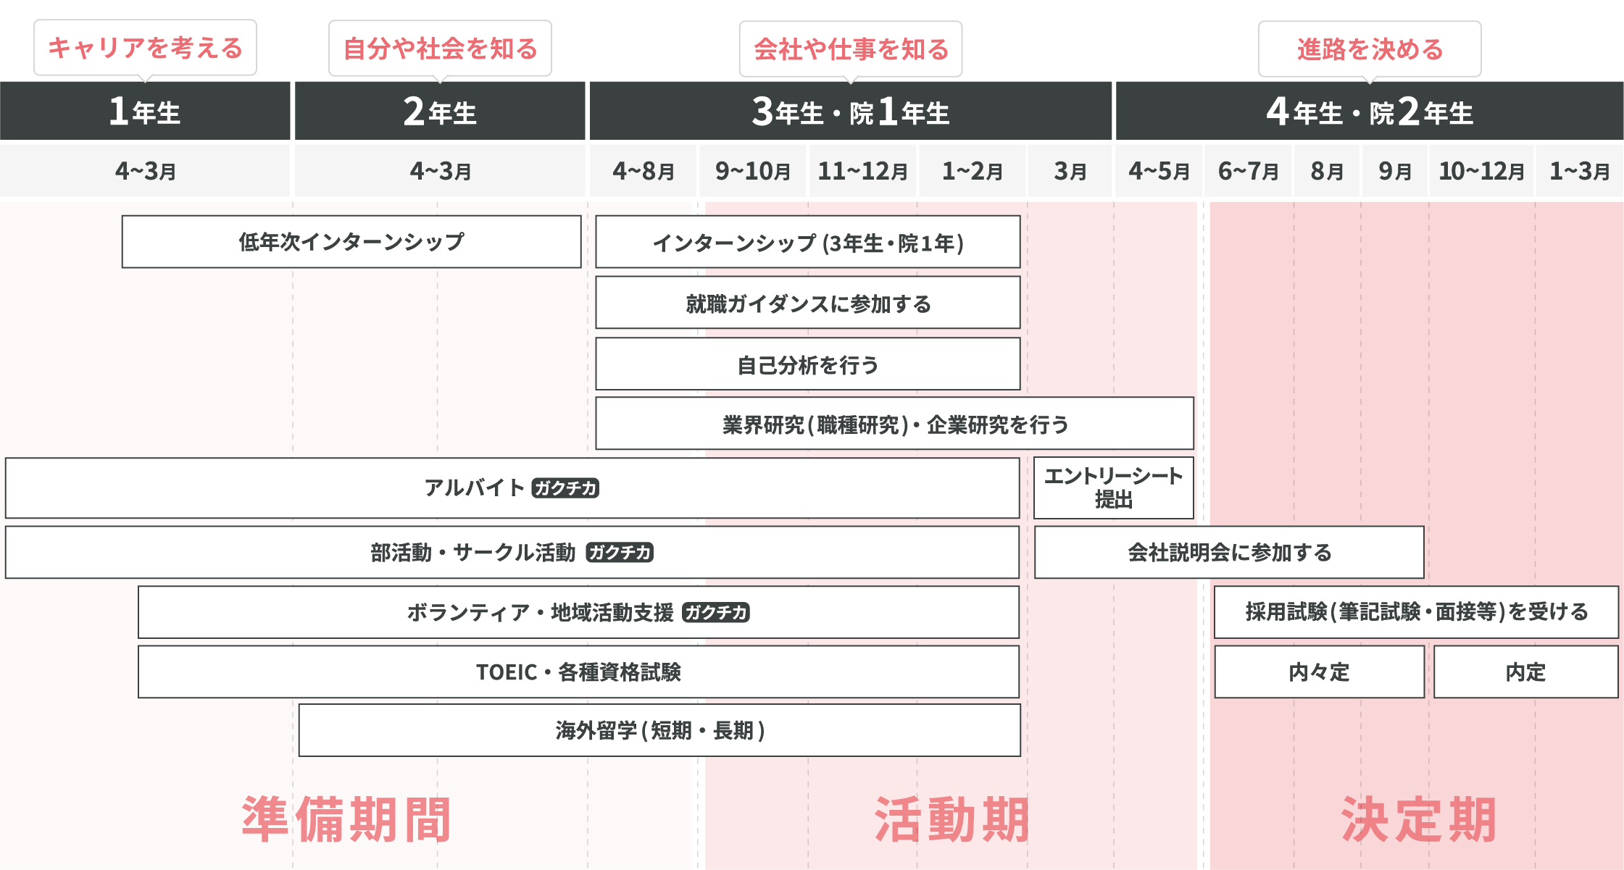Click the TOEIC・各種資格試験 bar
Screen dimensions: 1624x870
[x=578, y=672]
